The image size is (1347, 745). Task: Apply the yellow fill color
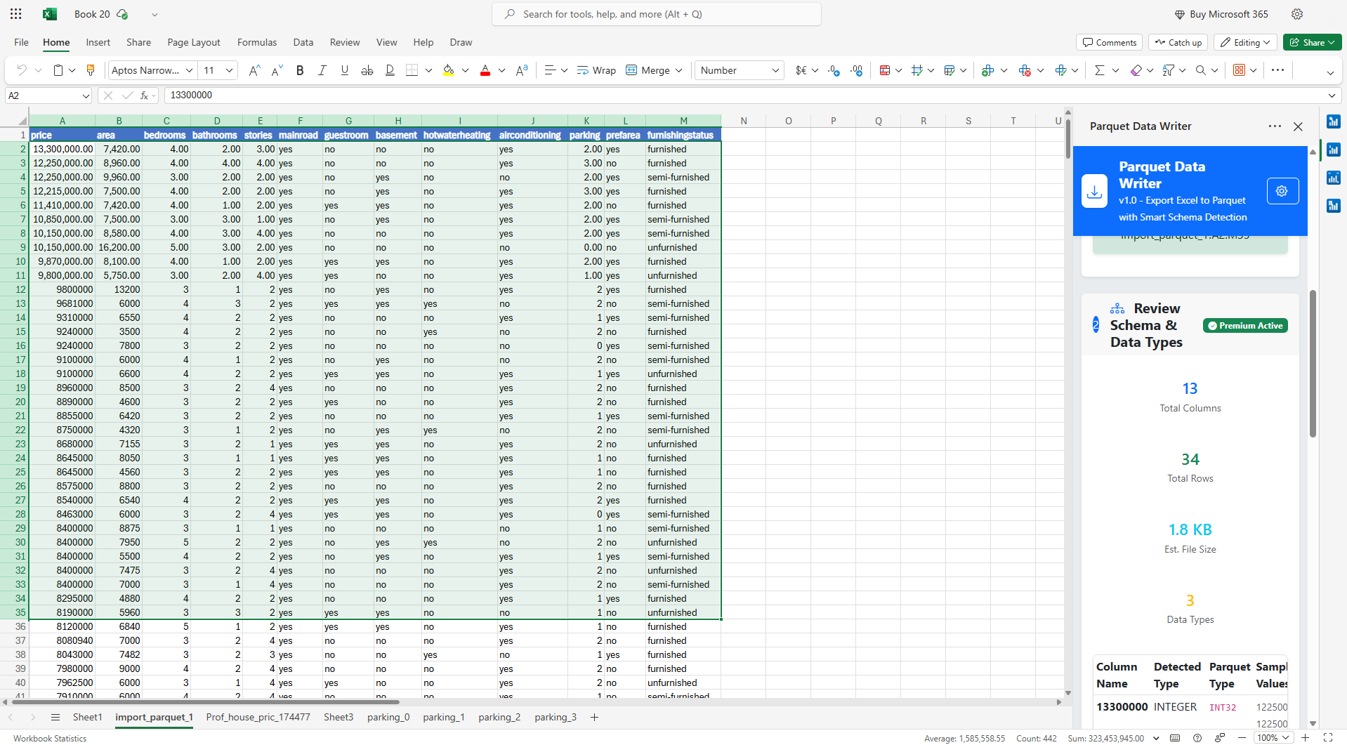pyautogui.click(x=449, y=70)
